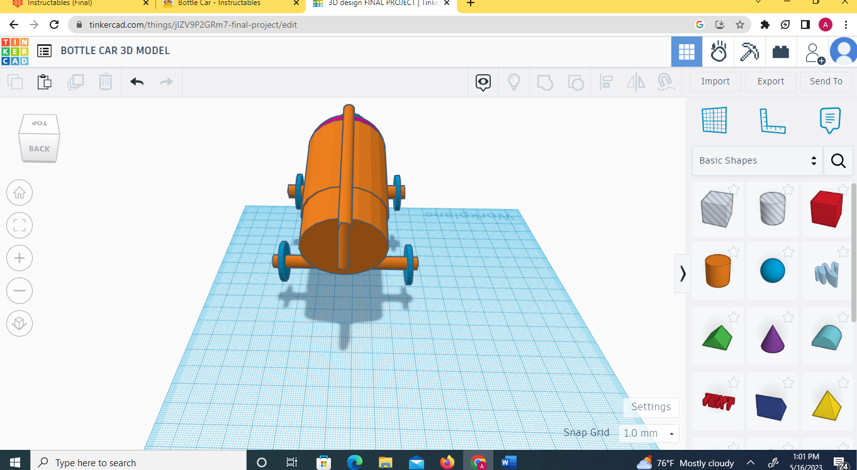Image resolution: width=857 pixels, height=470 pixels.
Task: Click the BACK face of view cube
Action: tap(40, 149)
